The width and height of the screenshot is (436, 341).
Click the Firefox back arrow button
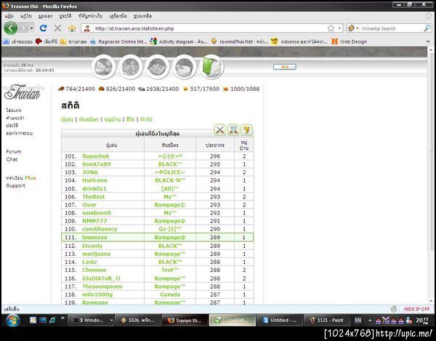click(11, 28)
